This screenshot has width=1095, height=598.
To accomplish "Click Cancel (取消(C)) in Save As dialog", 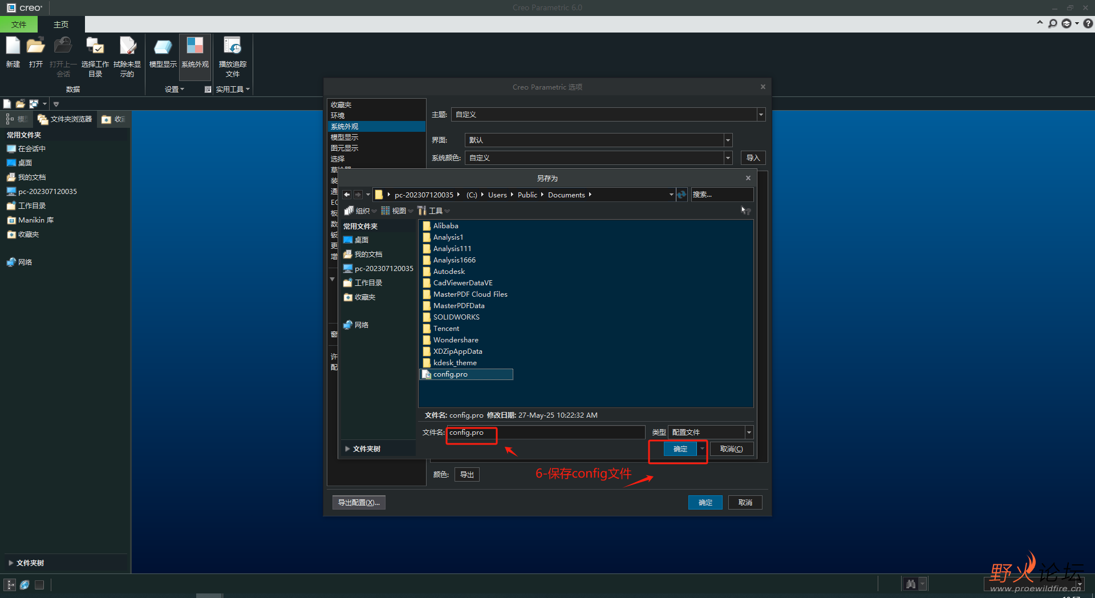I will (731, 449).
